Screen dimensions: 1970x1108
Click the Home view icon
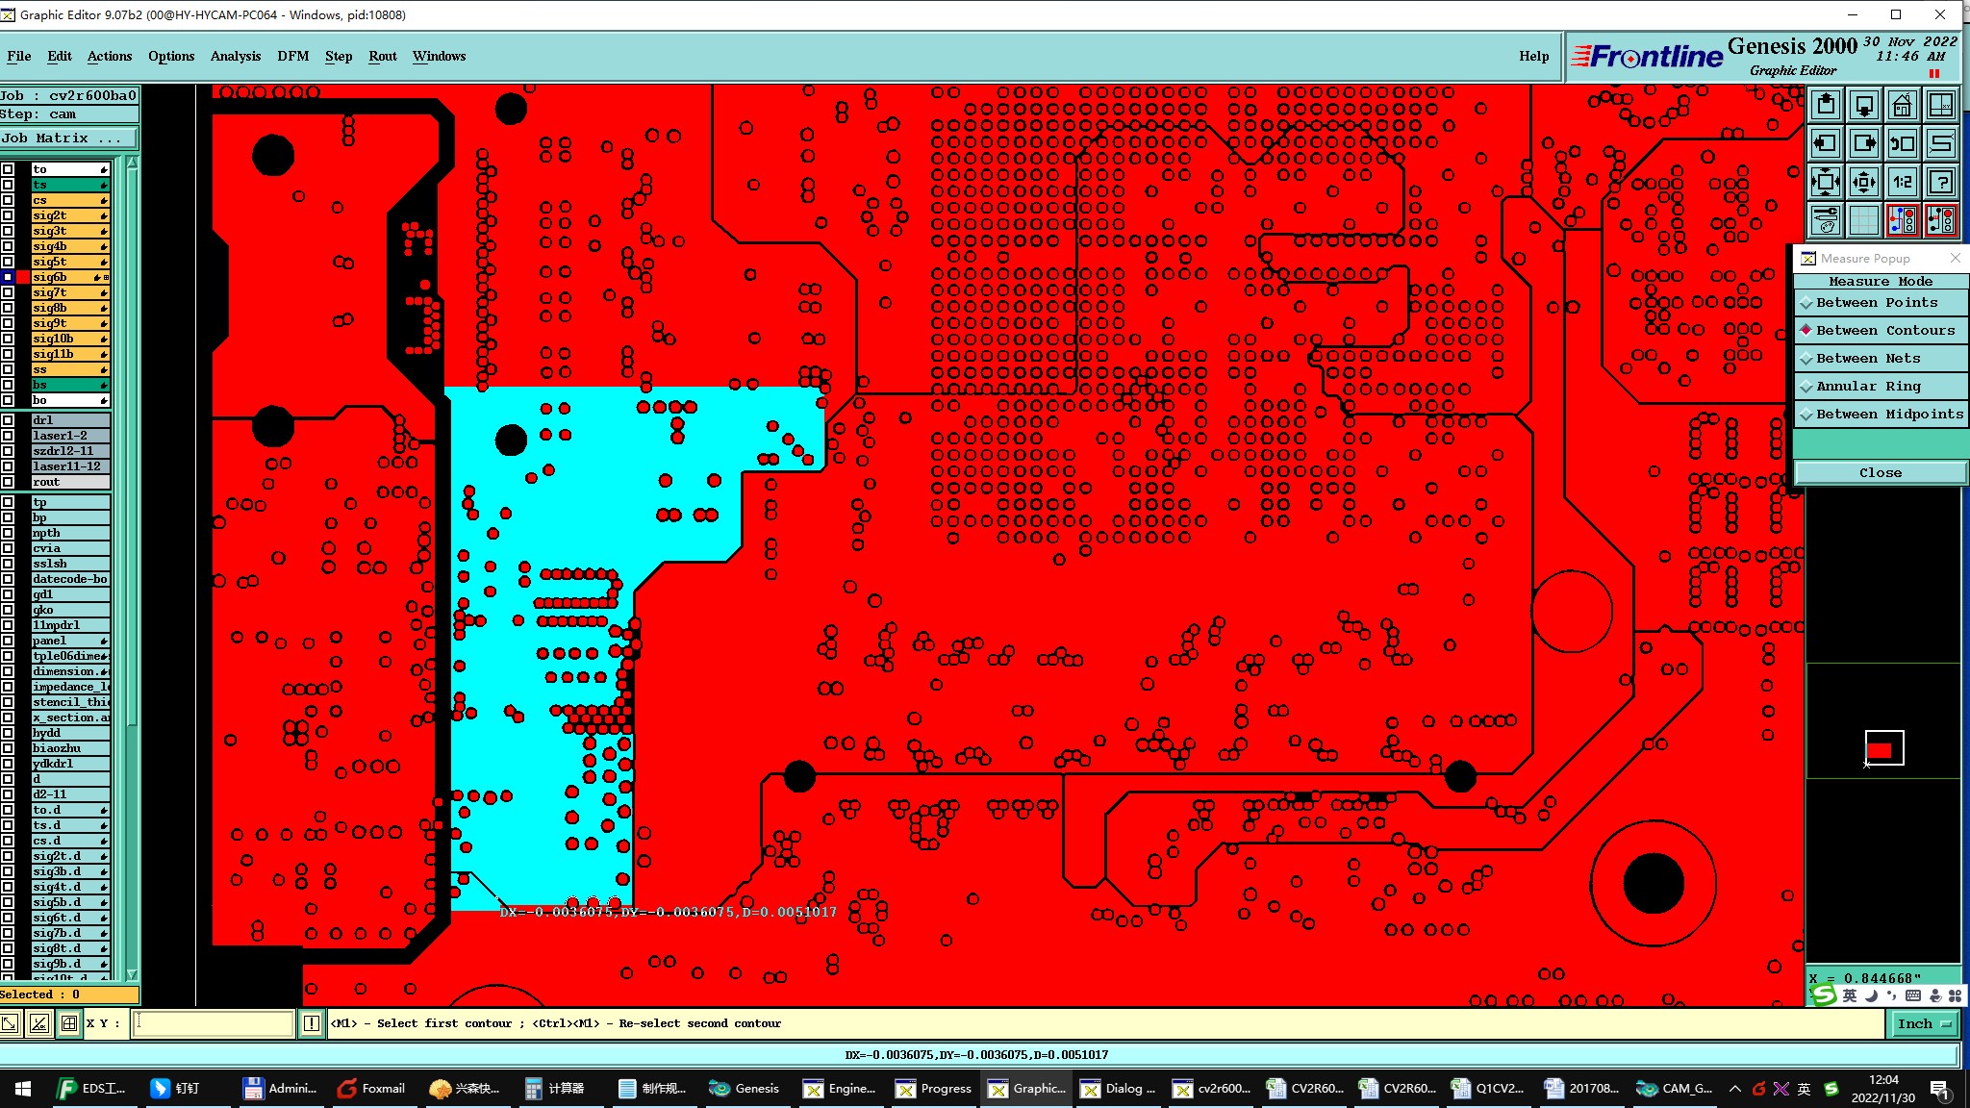pyautogui.click(x=1902, y=105)
